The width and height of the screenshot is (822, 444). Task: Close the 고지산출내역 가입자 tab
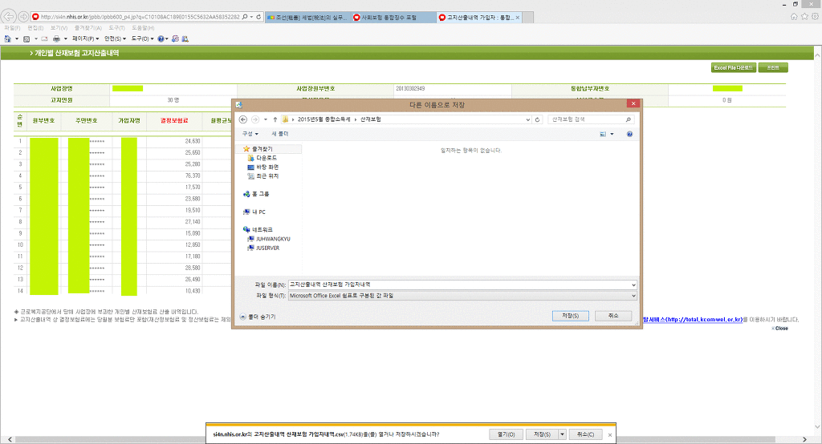[518, 18]
